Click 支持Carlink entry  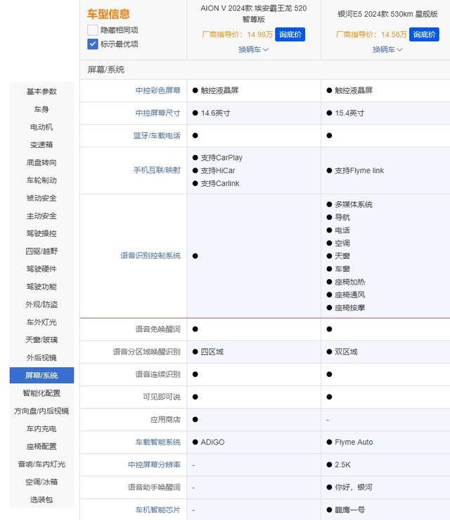pyautogui.click(x=219, y=183)
